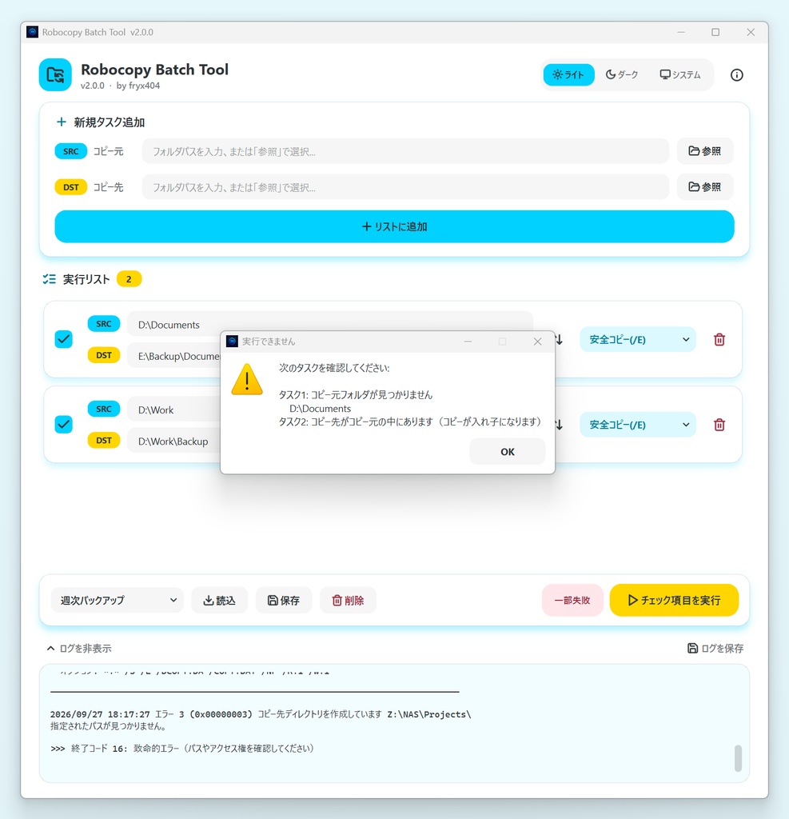Switch to ダーク theme
The height and width of the screenshot is (819, 789).
pyautogui.click(x=621, y=74)
